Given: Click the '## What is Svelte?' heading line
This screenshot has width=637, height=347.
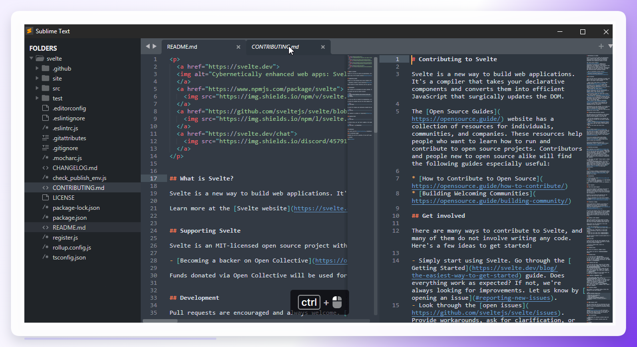Looking at the screenshot, I should (x=201, y=178).
